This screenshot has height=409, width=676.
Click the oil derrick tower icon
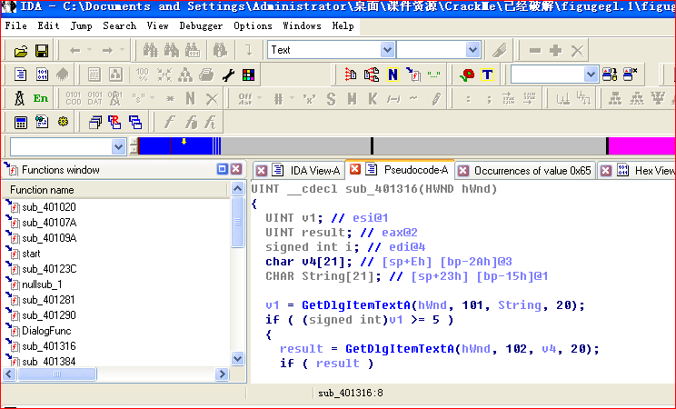click(x=19, y=98)
